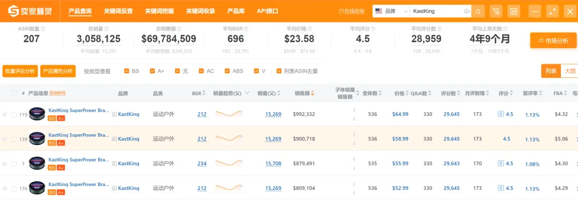The height and width of the screenshot is (200, 578).
Task: Uncheck the BS type filter
Action: [127, 71]
